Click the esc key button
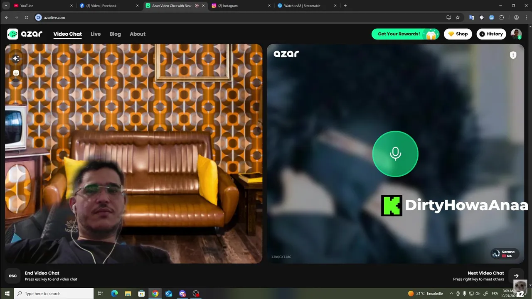 pos(13,276)
